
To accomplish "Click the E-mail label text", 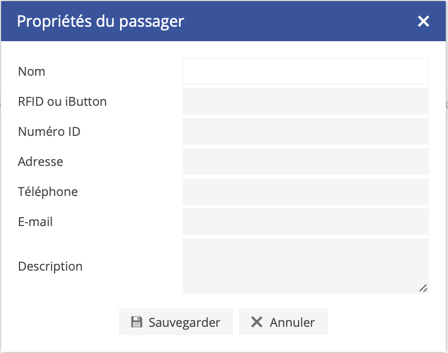I will [x=36, y=222].
